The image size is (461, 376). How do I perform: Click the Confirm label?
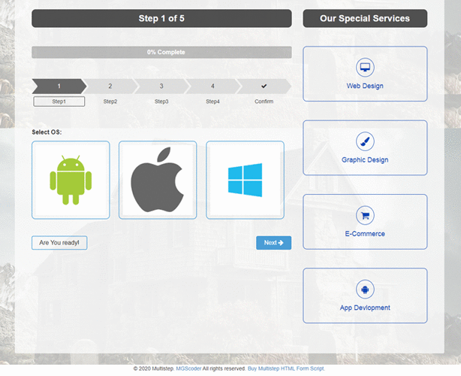click(x=264, y=102)
